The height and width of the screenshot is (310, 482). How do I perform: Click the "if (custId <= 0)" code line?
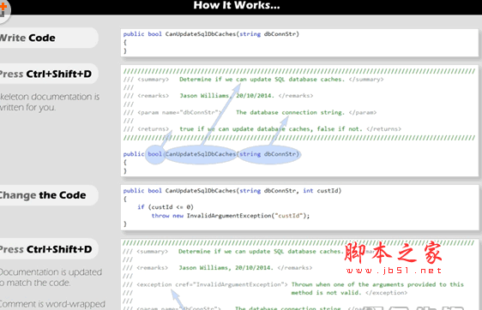point(166,207)
